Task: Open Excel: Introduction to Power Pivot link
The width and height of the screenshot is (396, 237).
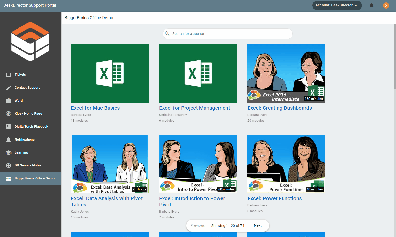Action: pyautogui.click(x=192, y=201)
